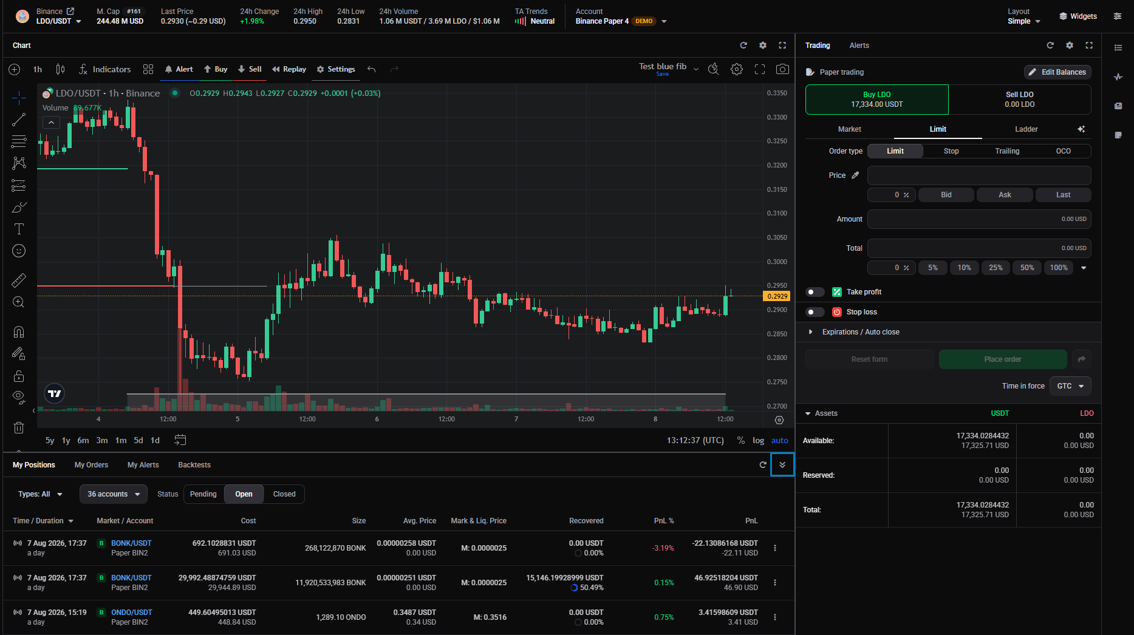Select the chart patterns tool
The height and width of the screenshot is (635, 1134).
coord(19,163)
